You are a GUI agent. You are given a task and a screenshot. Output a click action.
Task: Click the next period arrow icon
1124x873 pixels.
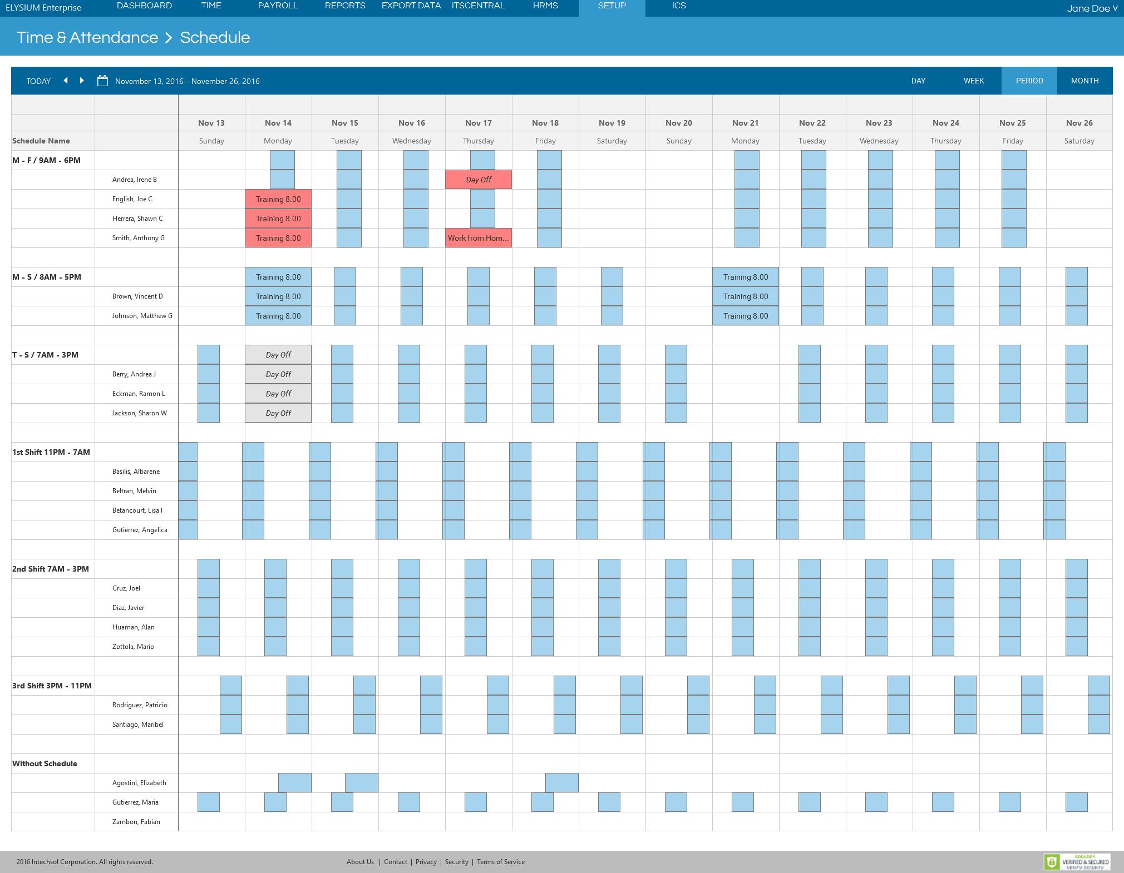coord(82,81)
